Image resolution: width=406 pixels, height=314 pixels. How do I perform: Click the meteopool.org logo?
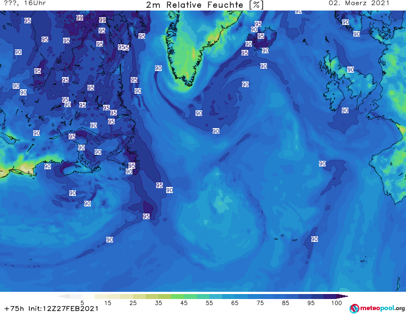(x=377, y=308)
